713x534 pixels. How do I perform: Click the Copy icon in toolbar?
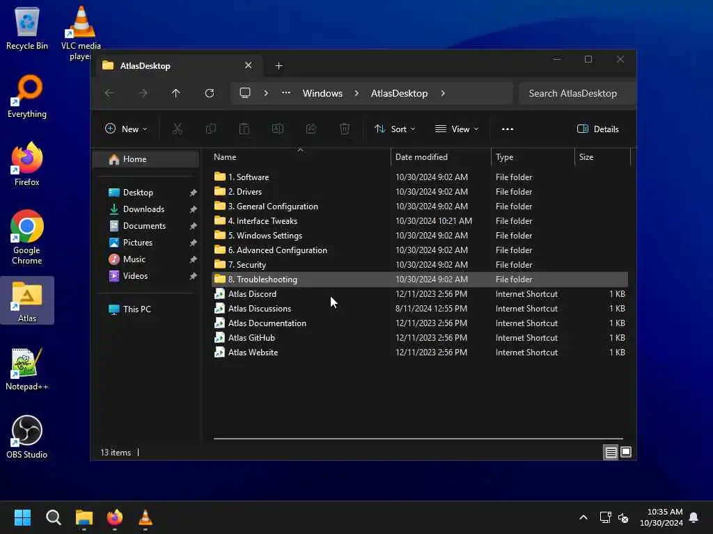[x=211, y=129]
